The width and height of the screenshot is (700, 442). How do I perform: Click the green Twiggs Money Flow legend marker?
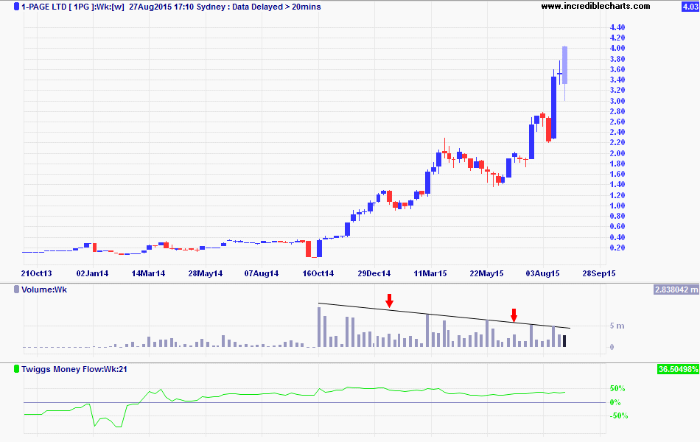click(x=16, y=369)
